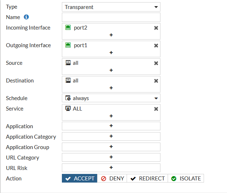227x193 pixels.
Task: Remove 'all' entry from Source field
Action: click(156, 63)
